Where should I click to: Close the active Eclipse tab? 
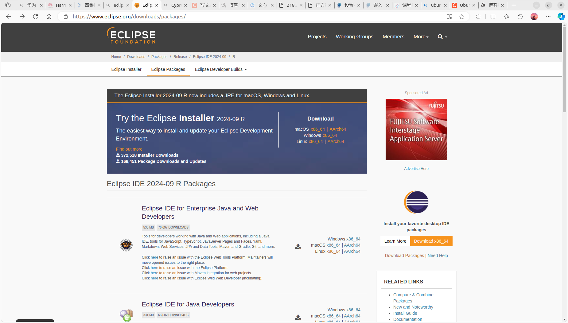point(157,5)
